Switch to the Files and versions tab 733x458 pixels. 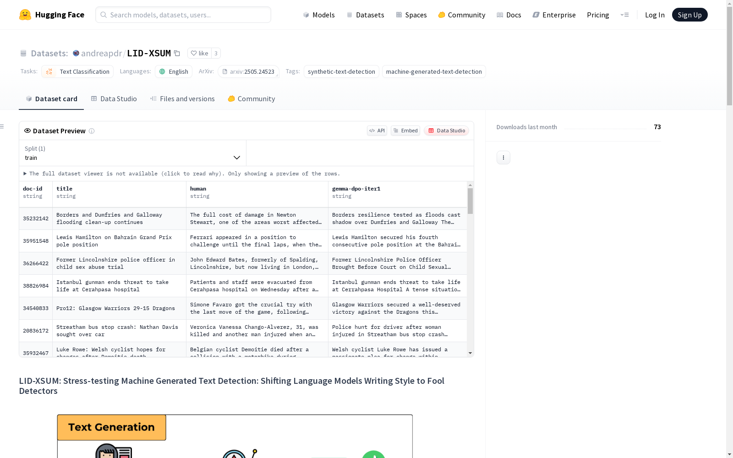pos(182,99)
